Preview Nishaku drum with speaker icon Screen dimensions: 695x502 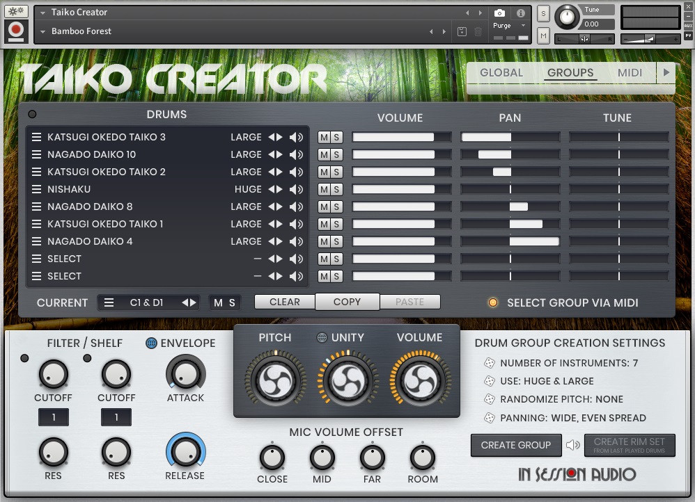pos(296,190)
